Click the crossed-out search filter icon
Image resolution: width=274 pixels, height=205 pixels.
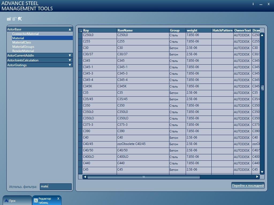(x=20, y=19)
